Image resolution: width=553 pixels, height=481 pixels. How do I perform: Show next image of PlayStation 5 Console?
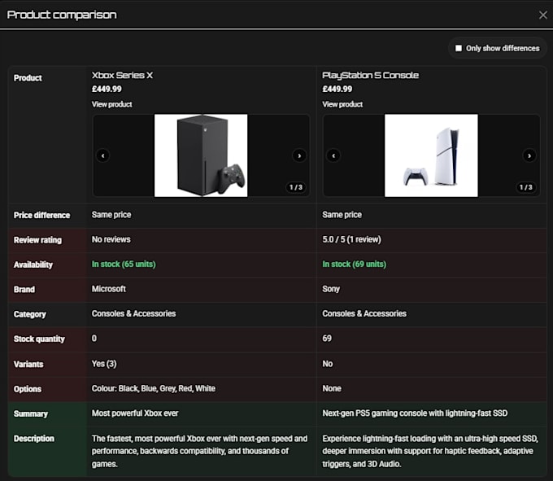tap(529, 155)
